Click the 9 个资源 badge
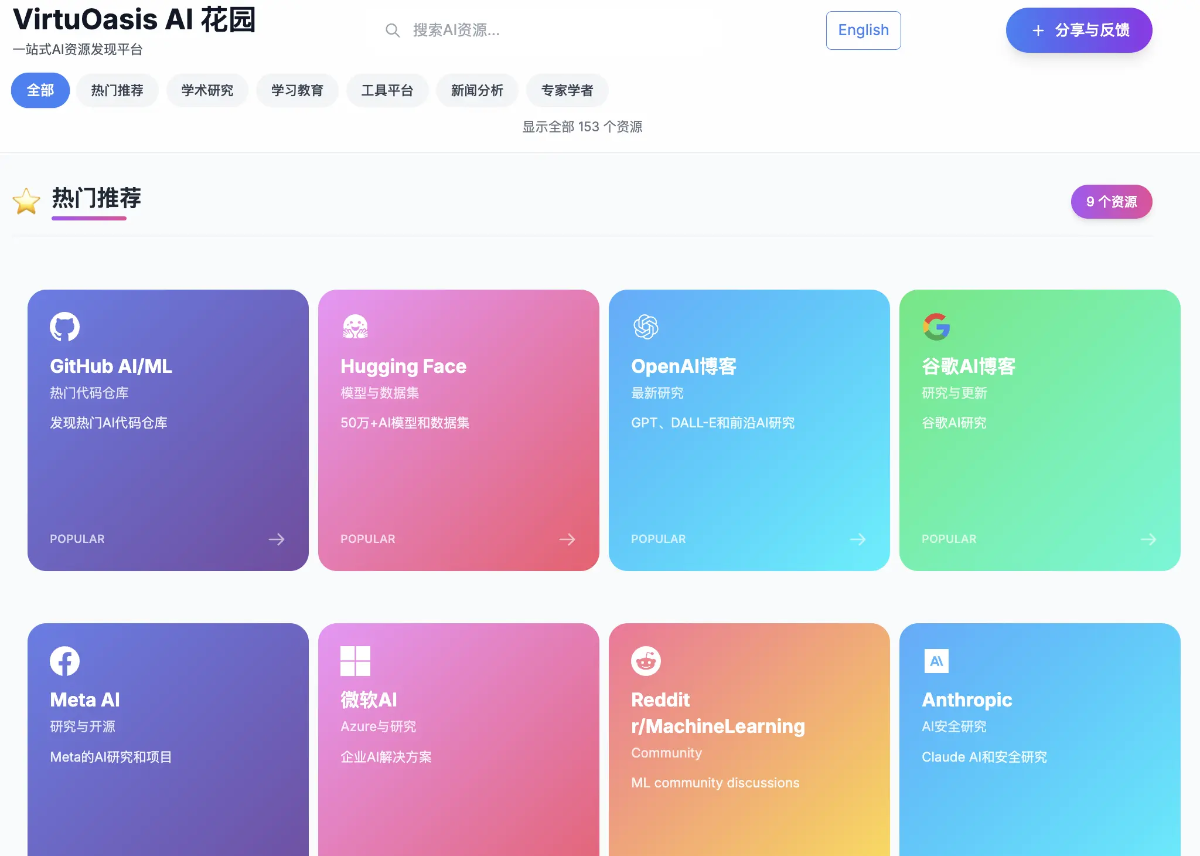Viewport: 1200px width, 856px height. click(1111, 202)
